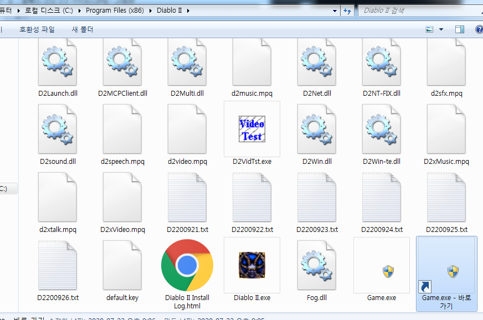Toggle the preview pane button
Viewport: 483px width, 320px height.
point(460,29)
